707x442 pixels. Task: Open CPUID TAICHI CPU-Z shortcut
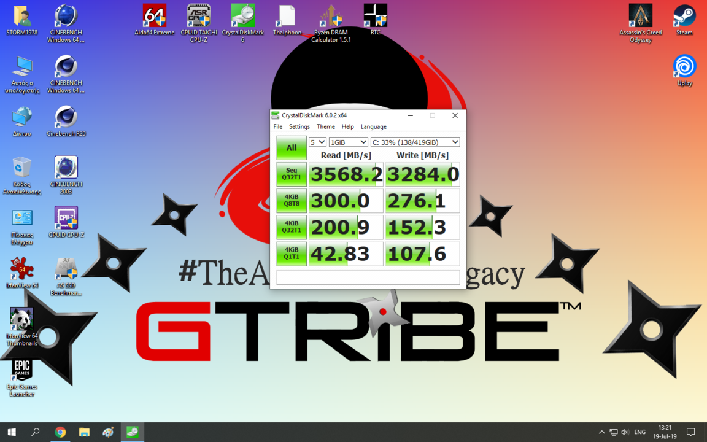198,23
